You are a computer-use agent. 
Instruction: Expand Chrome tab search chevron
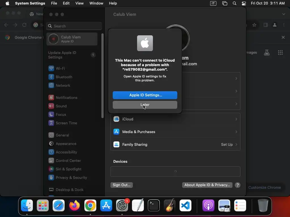[283, 14]
